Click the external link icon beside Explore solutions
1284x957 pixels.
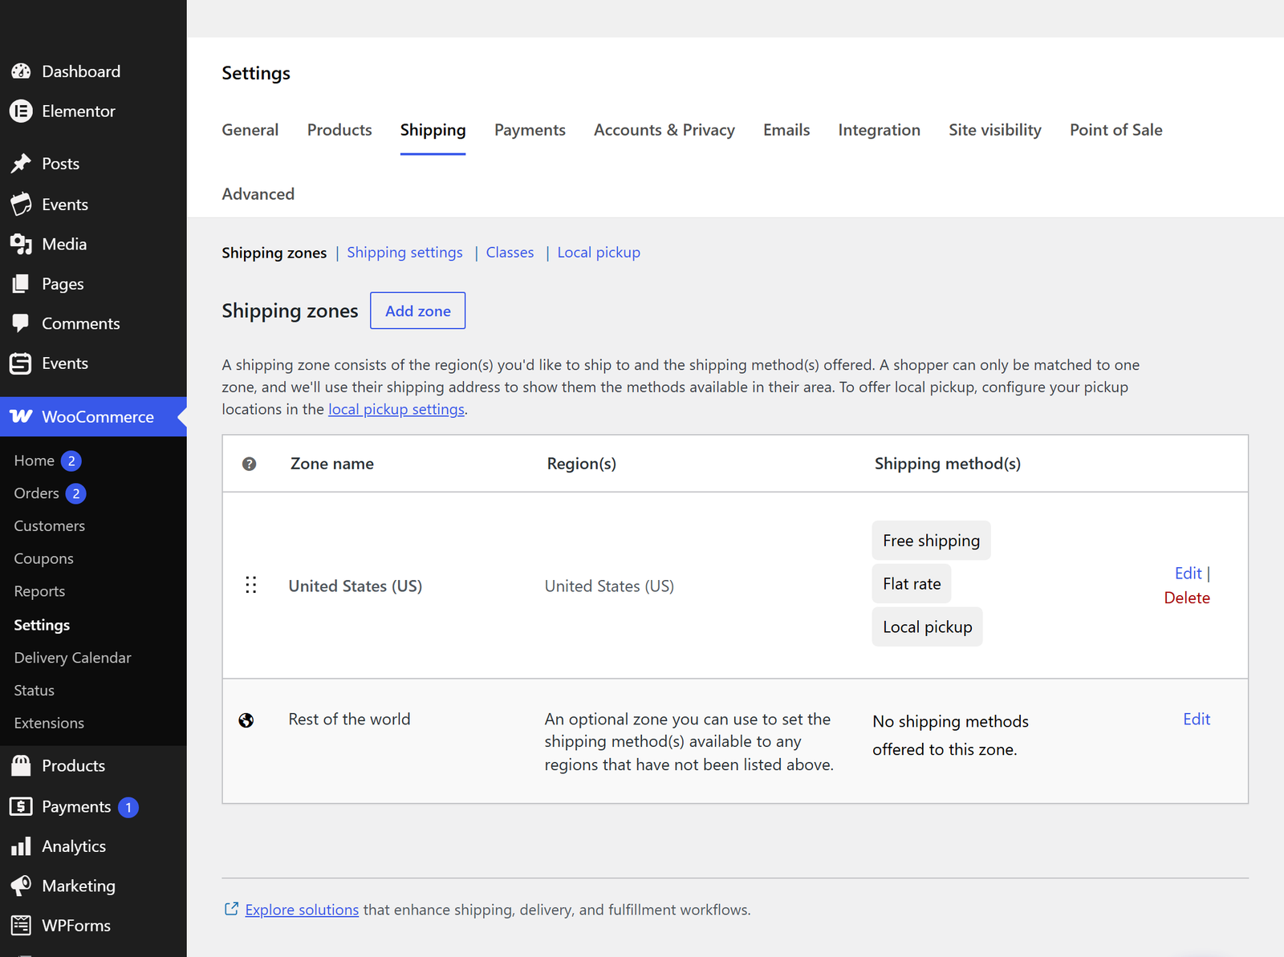tap(231, 909)
